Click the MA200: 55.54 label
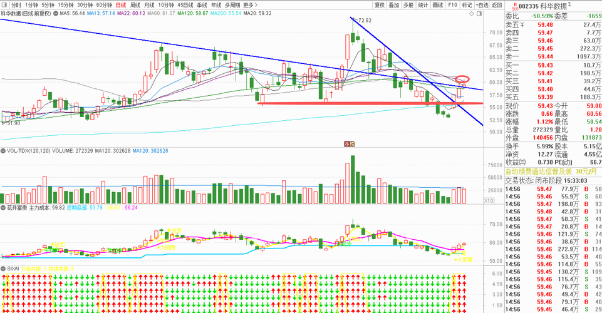Image resolution: width=602 pixels, height=313 pixels. 226,13
